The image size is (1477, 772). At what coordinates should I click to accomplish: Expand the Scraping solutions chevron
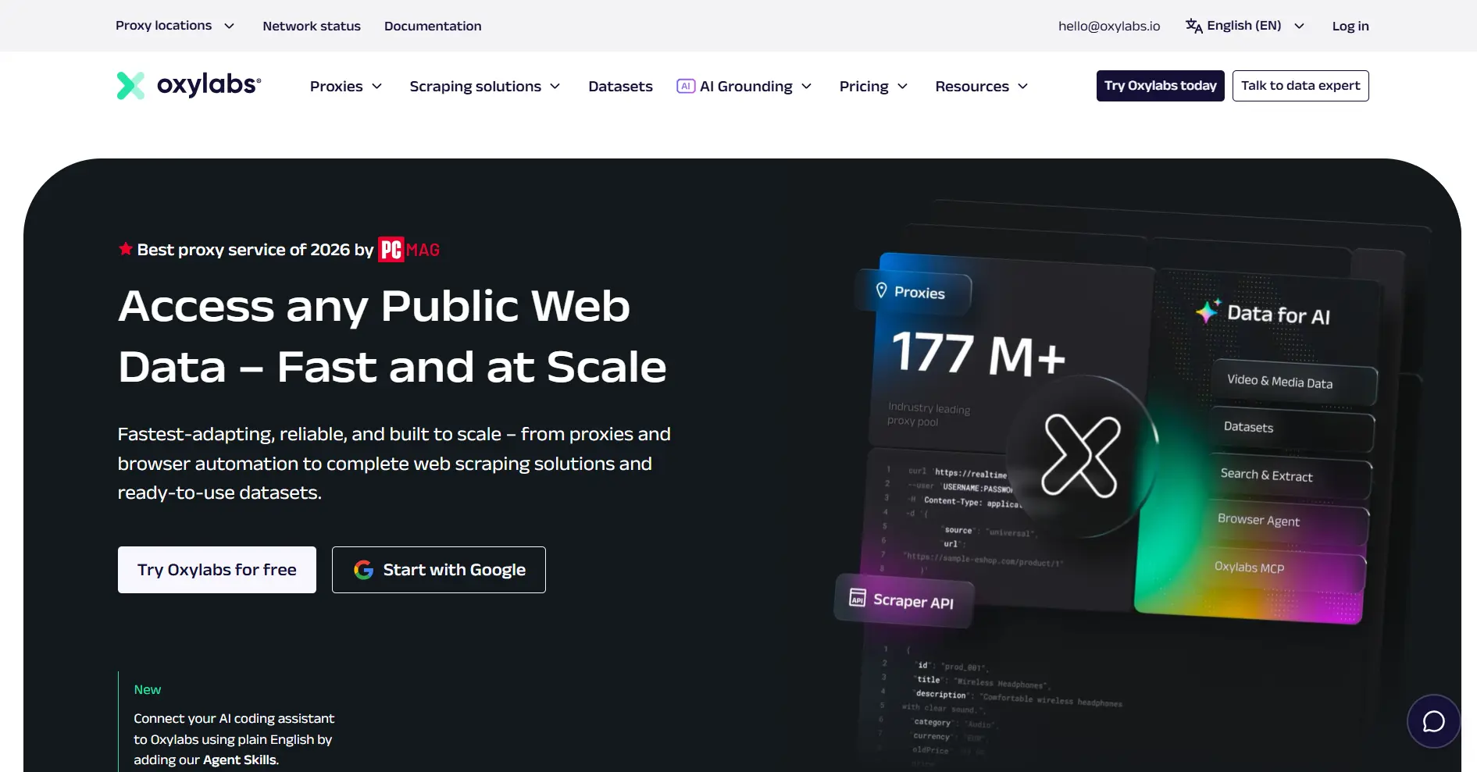[555, 86]
